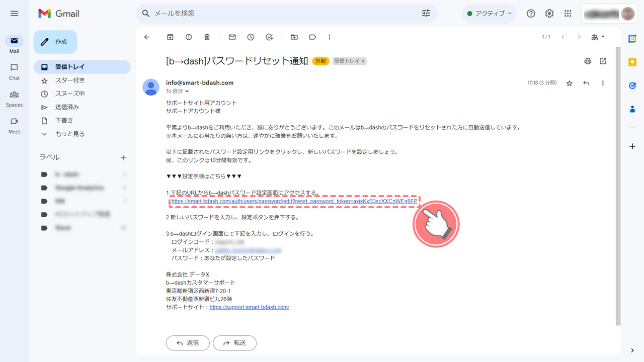Open the help question mark icon
The height and width of the screenshot is (362, 644).
pyautogui.click(x=531, y=14)
